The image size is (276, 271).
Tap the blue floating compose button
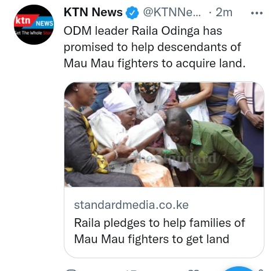click(239, 269)
